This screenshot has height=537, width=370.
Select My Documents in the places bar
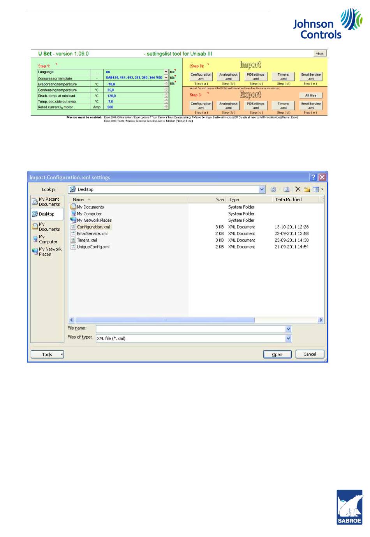[46, 227]
